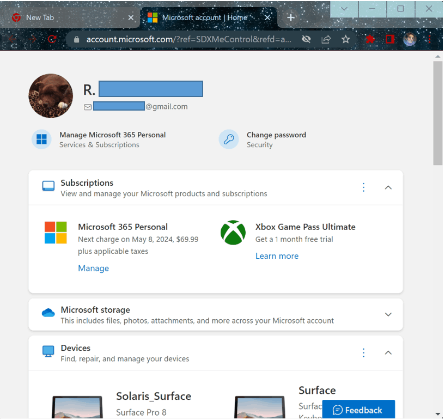Open the Chrome profile avatar
Image resolution: width=445 pixels, height=420 pixels.
(x=410, y=39)
